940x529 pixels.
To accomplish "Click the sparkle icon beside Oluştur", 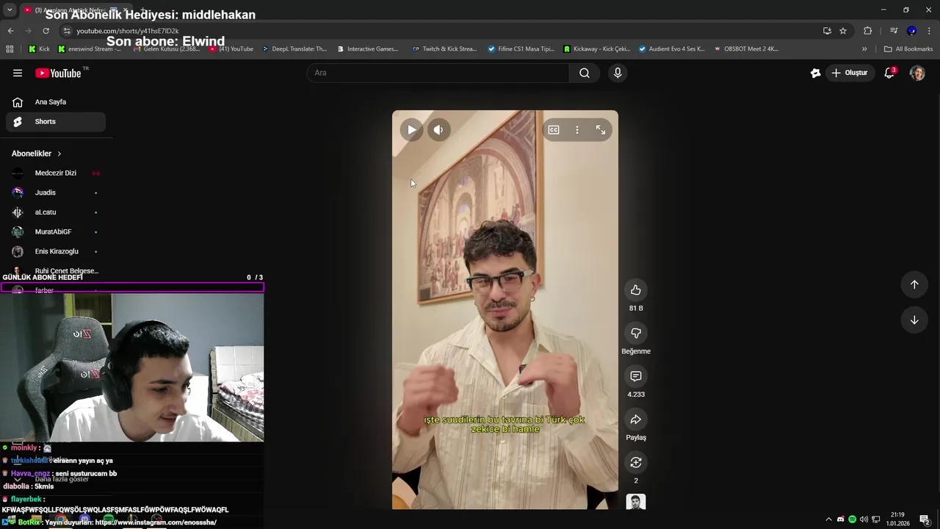I will point(815,73).
